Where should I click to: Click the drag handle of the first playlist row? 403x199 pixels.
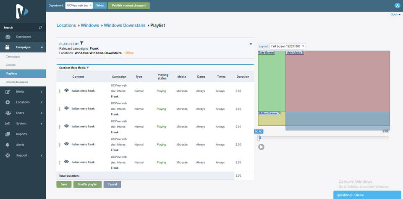click(x=60, y=90)
